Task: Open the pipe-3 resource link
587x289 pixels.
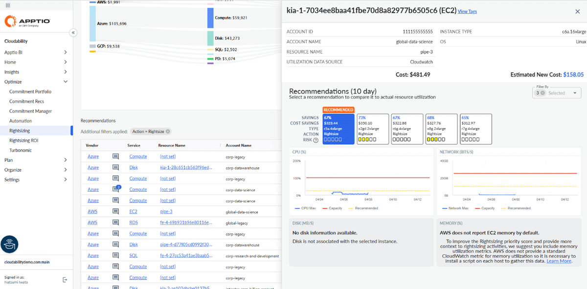Action: tap(166, 211)
